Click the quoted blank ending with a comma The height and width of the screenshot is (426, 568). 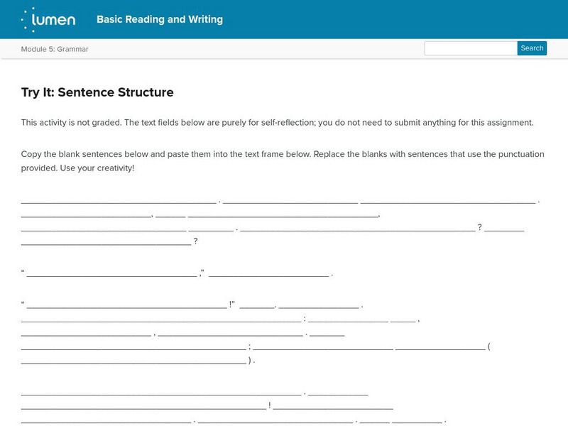pos(111,273)
